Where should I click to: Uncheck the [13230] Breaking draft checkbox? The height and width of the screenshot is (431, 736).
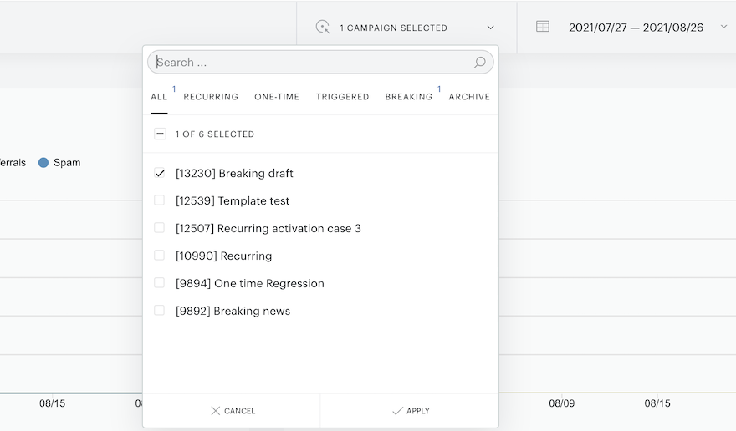(160, 173)
